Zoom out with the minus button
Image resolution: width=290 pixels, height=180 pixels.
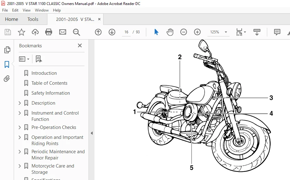[x=183, y=32]
